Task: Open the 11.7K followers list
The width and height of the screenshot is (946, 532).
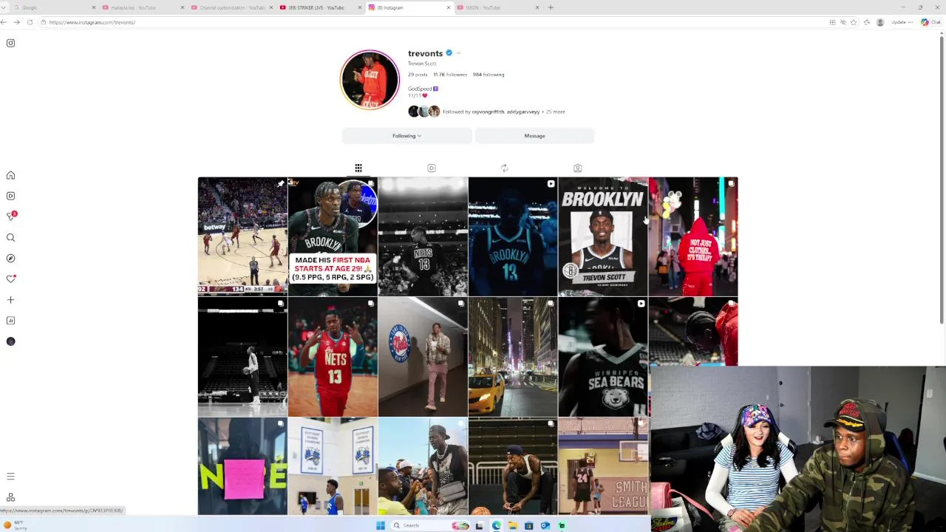Action: pyautogui.click(x=450, y=75)
